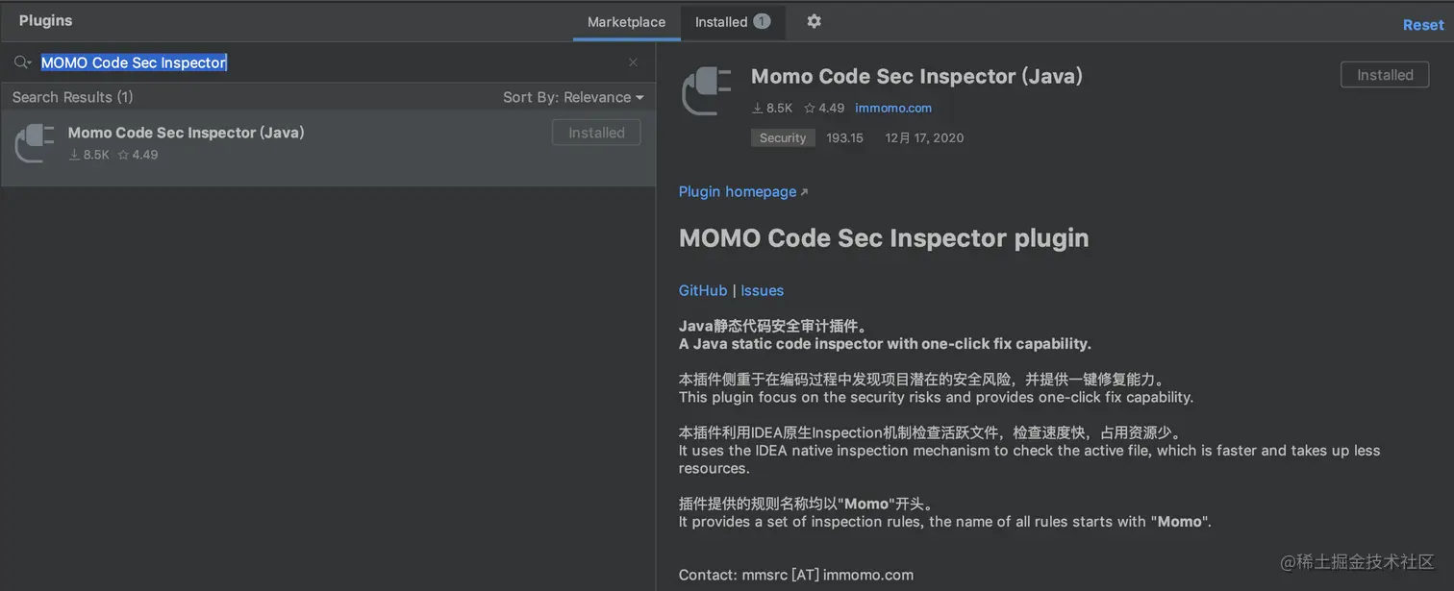The image size is (1454, 591).
Task: Open the immomo.com vendor link
Action: click(x=893, y=108)
